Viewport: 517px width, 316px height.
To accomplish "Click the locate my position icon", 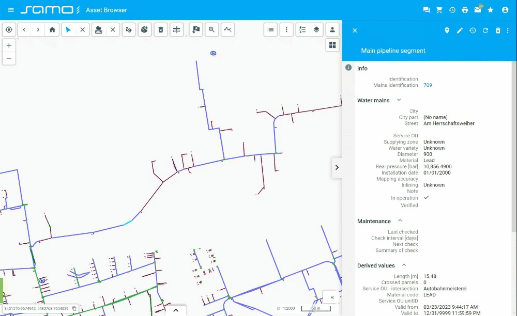I will 9,29.
